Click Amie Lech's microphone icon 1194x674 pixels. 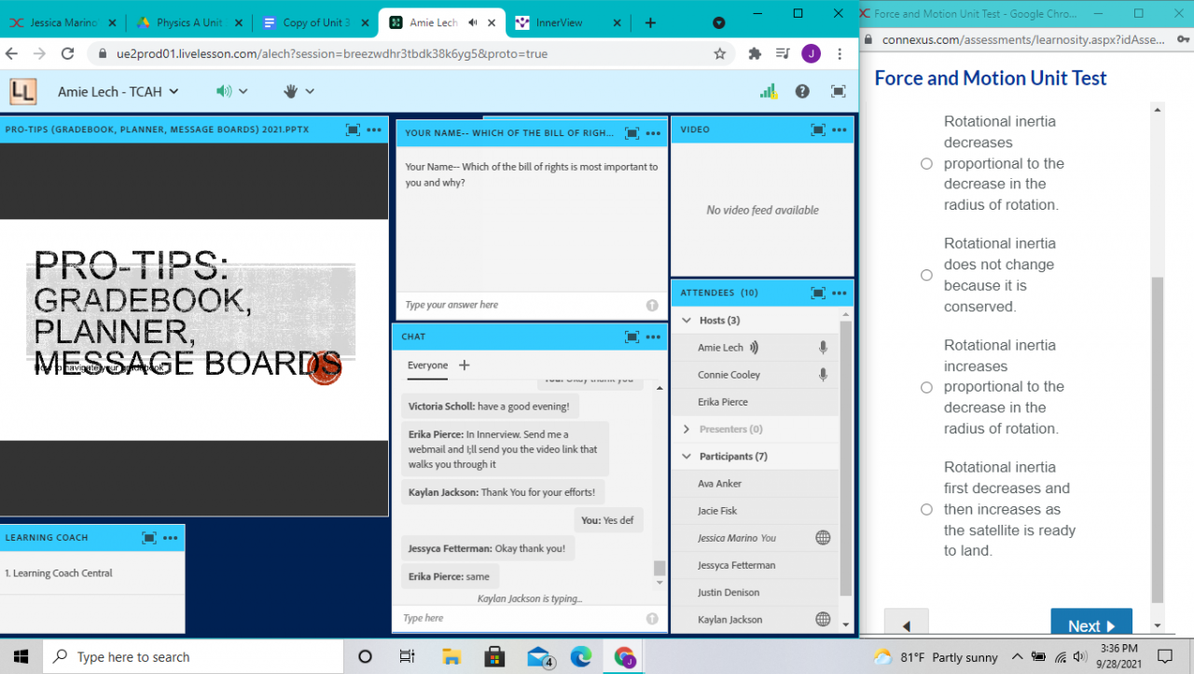pos(823,348)
